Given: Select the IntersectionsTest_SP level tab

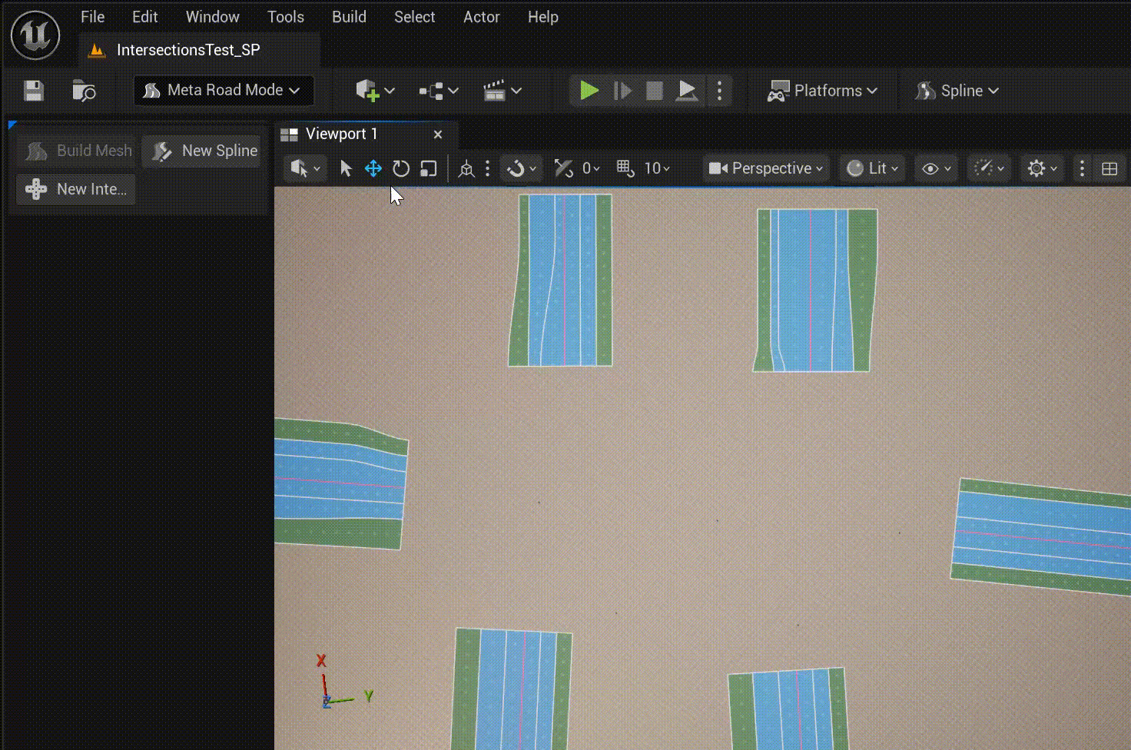Looking at the screenshot, I should point(199,50).
